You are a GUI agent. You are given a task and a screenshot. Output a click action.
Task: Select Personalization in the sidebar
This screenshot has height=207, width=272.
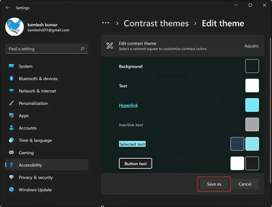click(47, 103)
